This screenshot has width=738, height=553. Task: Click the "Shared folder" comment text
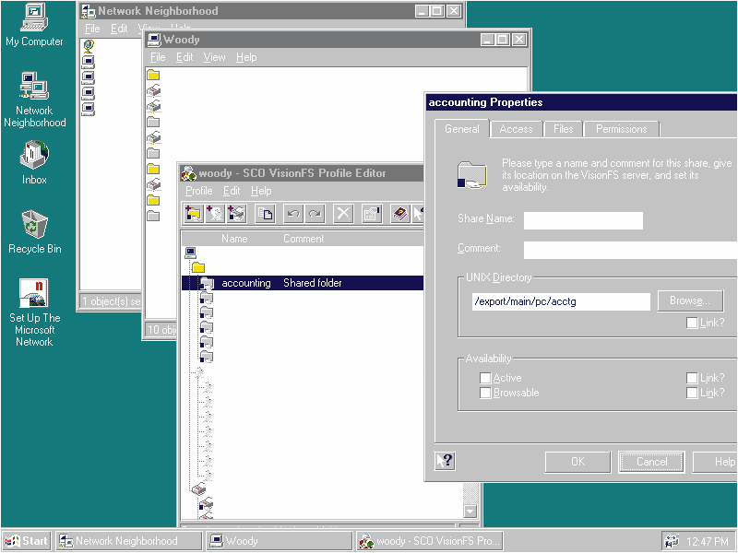tap(313, 283)
